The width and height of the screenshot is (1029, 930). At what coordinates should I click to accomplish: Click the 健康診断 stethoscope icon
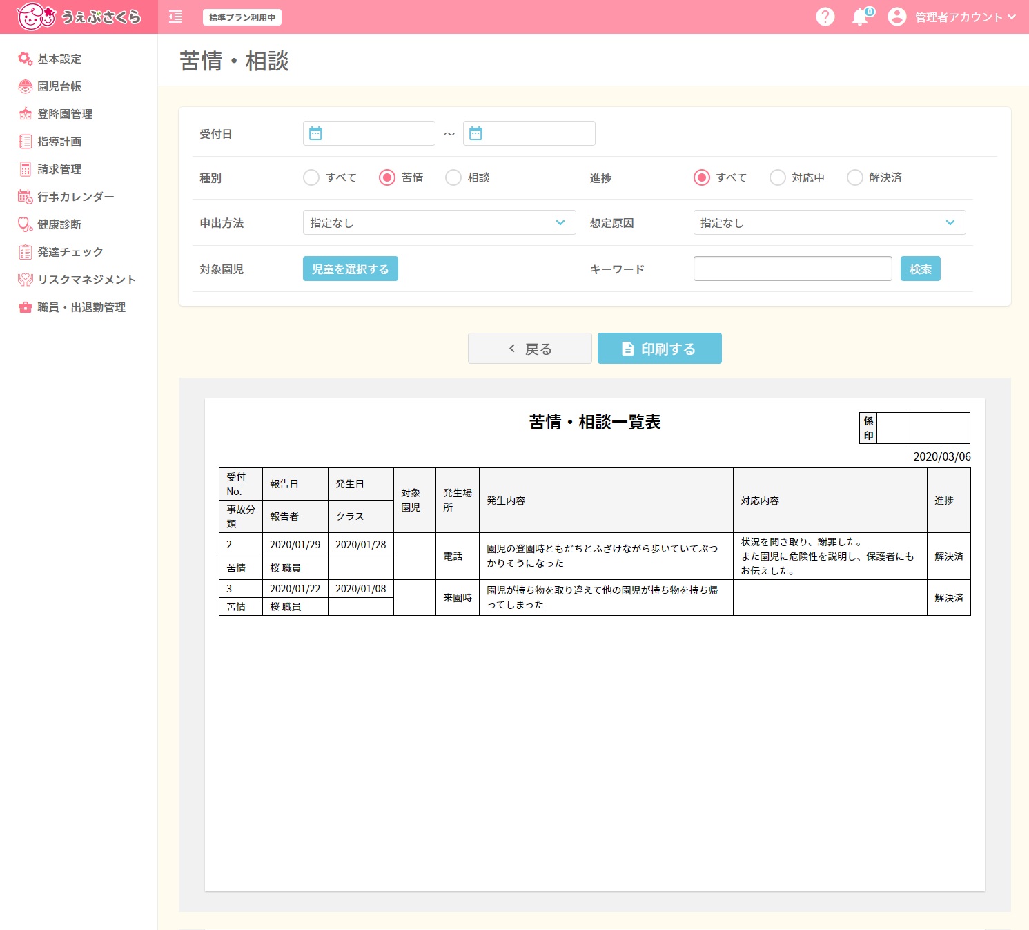(26, 224)
